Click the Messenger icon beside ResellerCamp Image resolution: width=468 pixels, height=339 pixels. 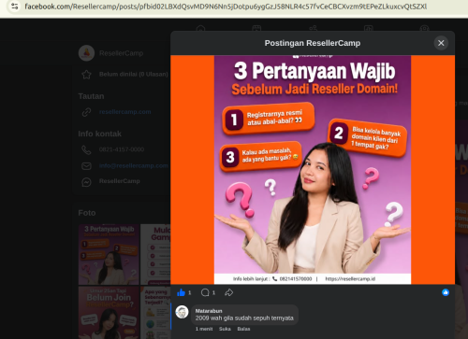(86, 182)
